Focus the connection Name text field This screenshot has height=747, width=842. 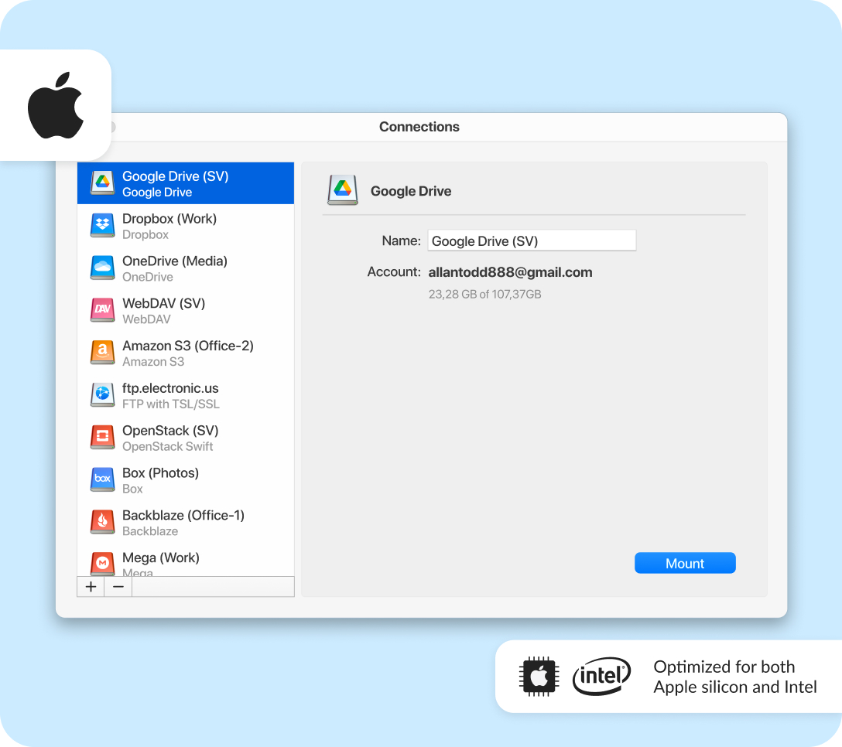pyautogui.click(x=532, y=240)
